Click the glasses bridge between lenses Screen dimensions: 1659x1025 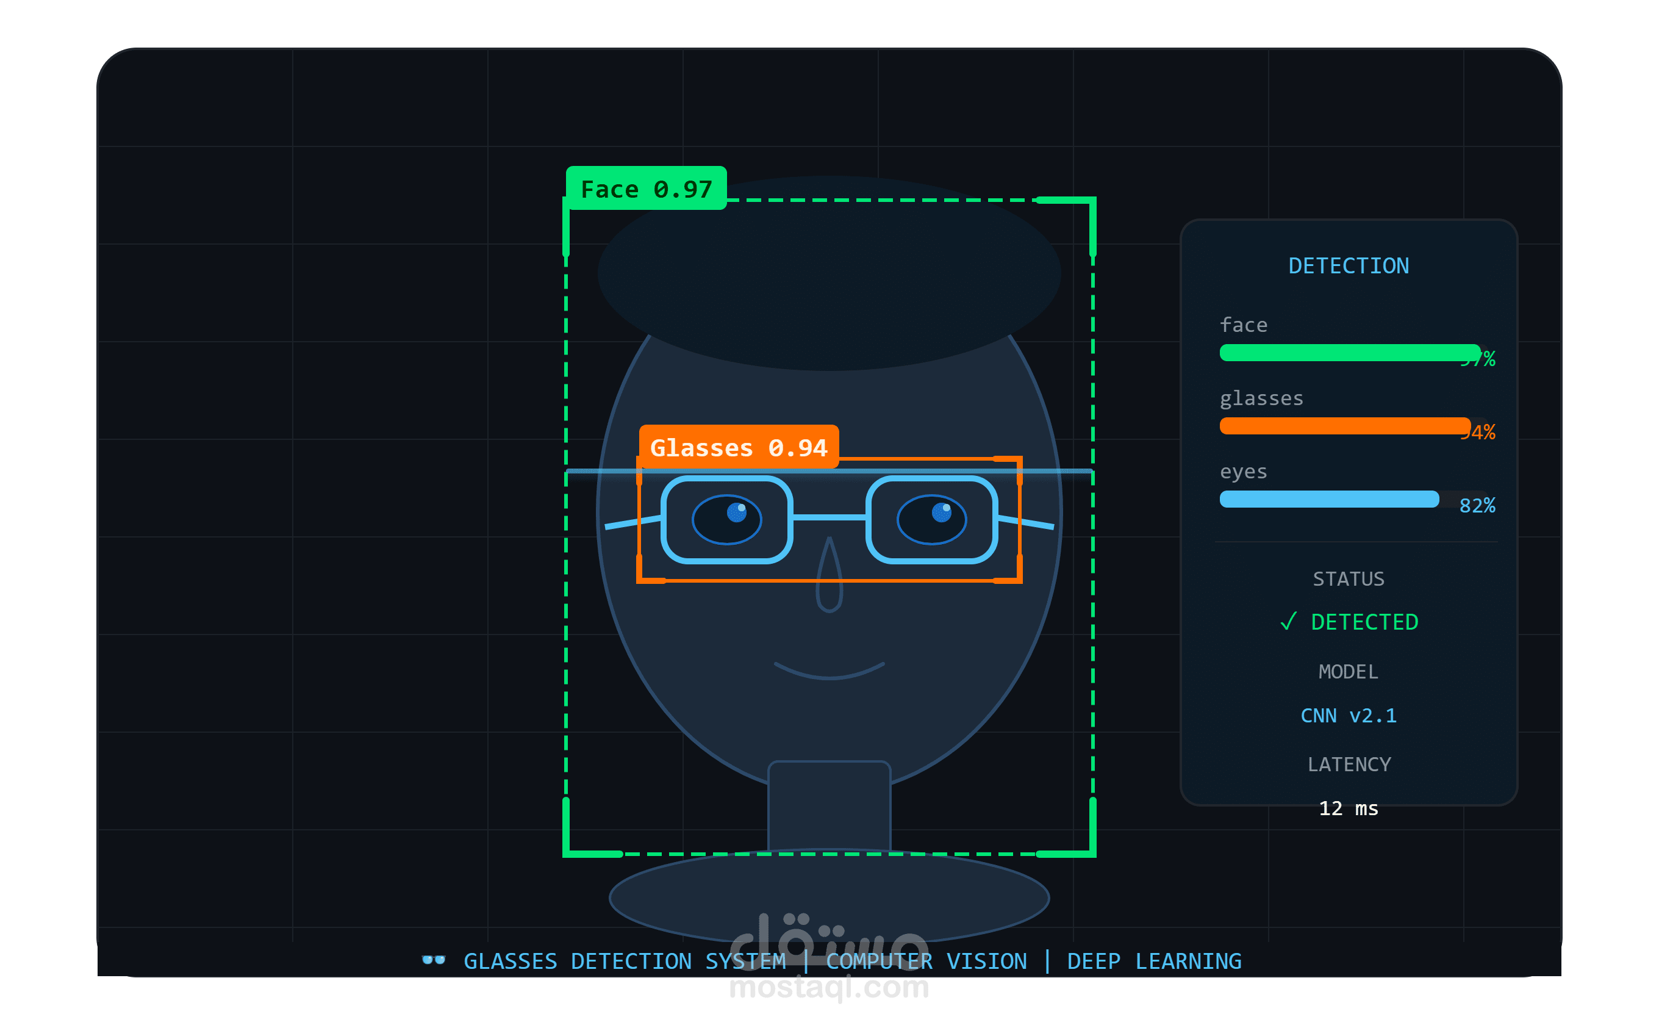tap(830, 518)
